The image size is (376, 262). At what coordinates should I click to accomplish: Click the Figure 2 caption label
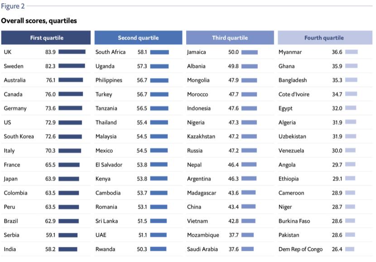click(x=13, y=6)
